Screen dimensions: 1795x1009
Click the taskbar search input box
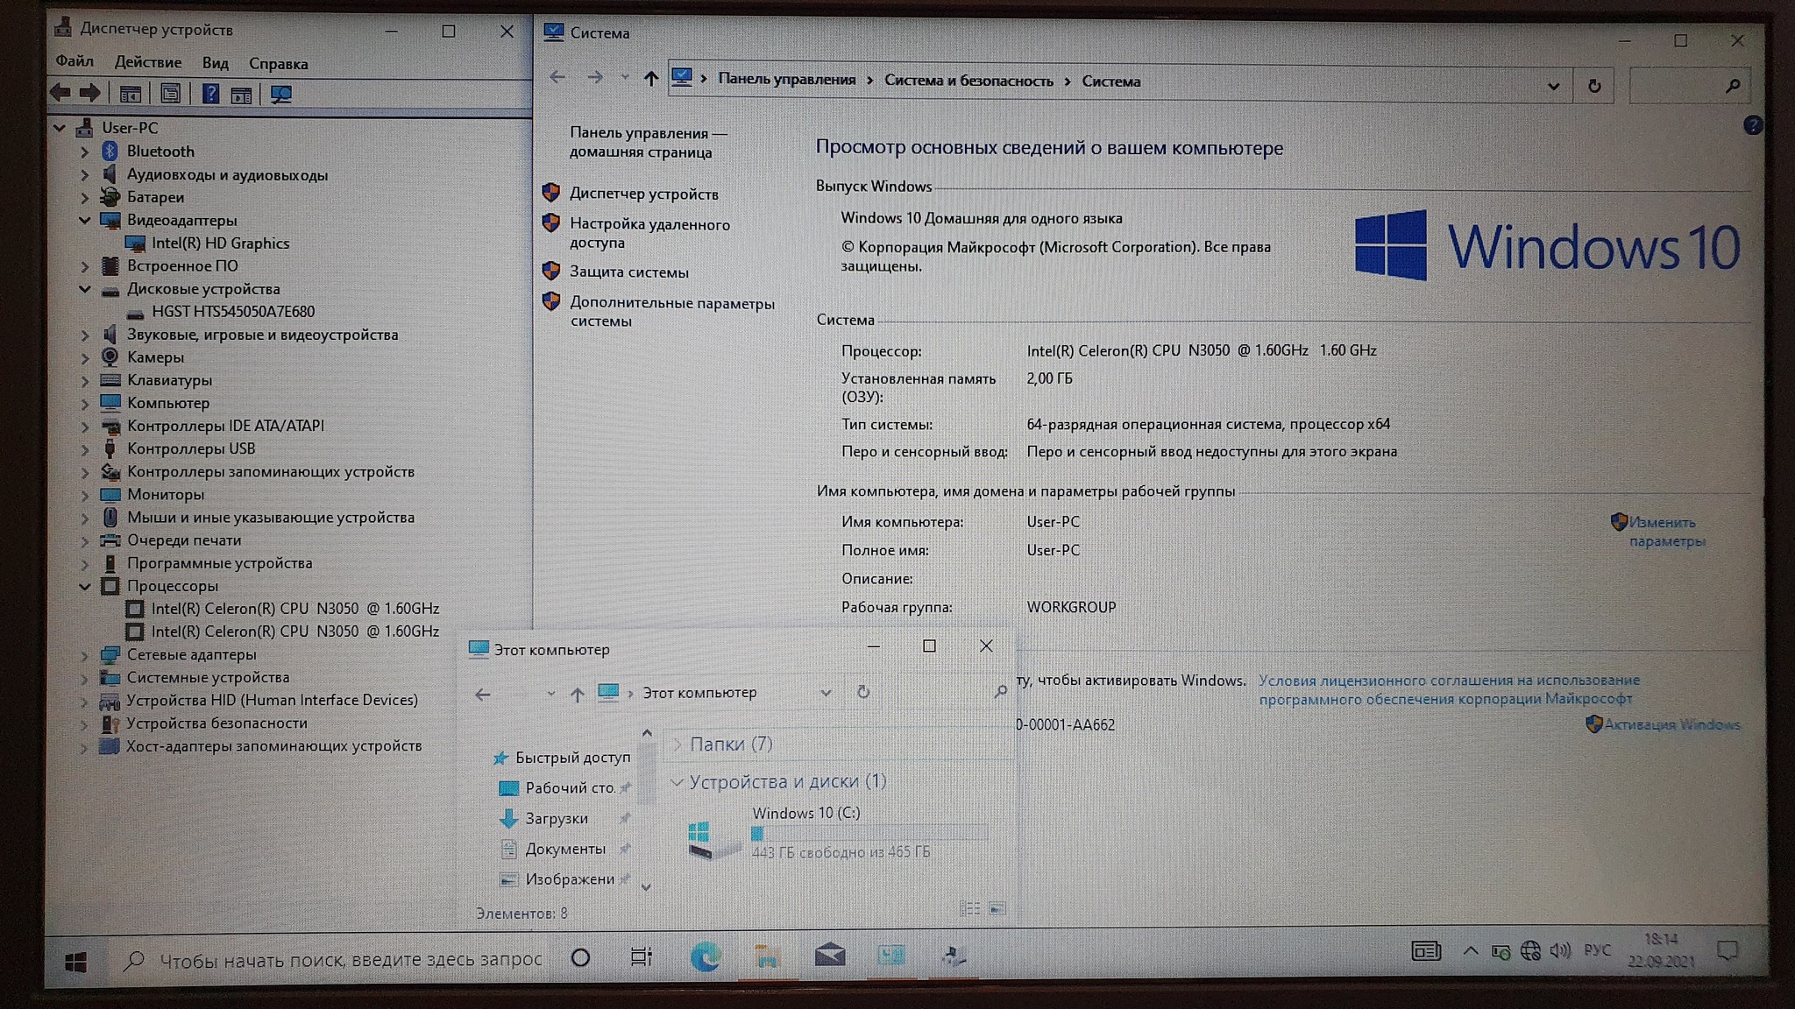349,960
